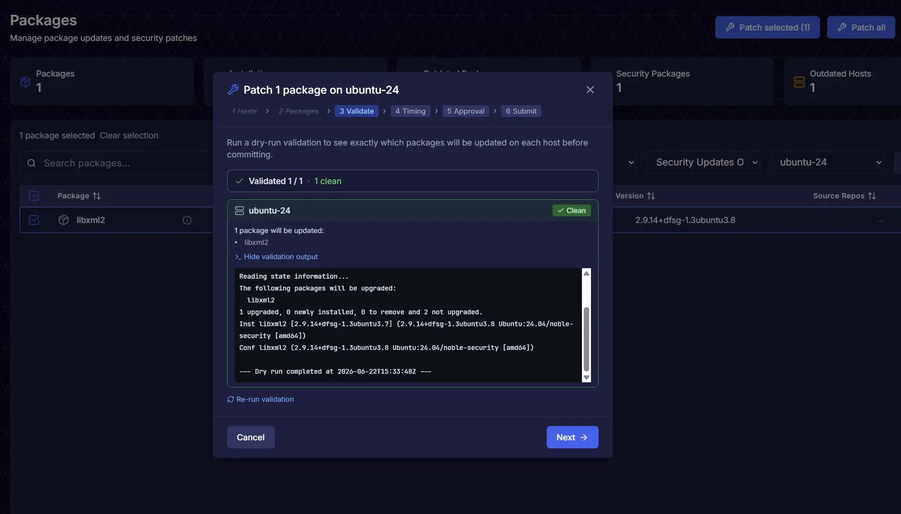Image resolution: width=901 pixels, height=514 pixels.
Task: Click the '1 clean' status text
Action: click(328, 181)
